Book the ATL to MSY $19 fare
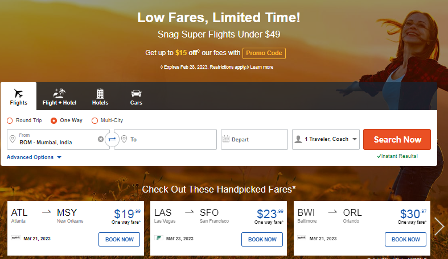This screenshot has height=259, width=448. (119, 239)
